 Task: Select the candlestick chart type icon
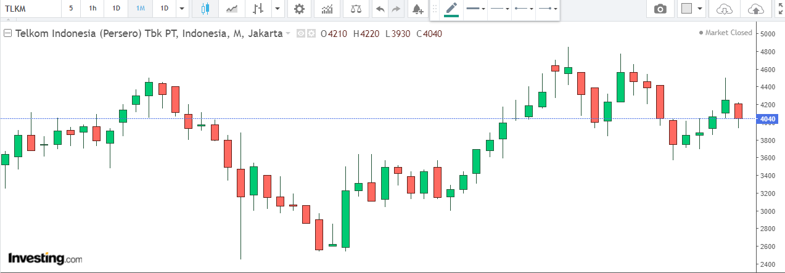[205, 9]
